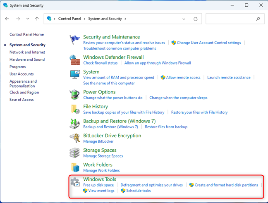Click the BitLocker Drive Encryption key icon

[75, 138]
